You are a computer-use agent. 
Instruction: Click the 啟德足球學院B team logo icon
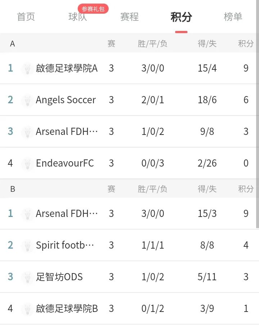click(x=27, y=309)
